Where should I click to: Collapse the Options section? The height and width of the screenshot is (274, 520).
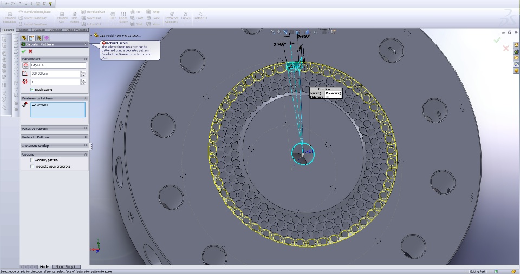click(86, 154)
